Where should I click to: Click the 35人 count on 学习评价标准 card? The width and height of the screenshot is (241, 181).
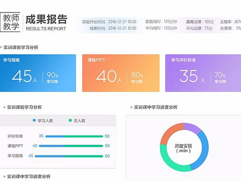(x=192, y=76)
